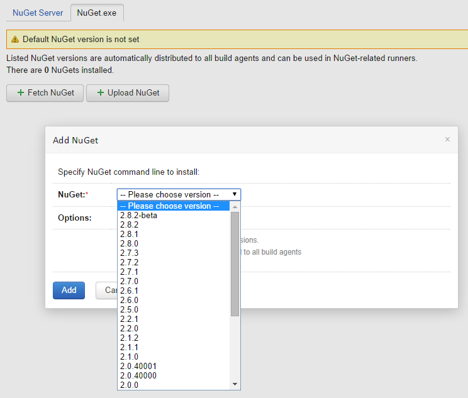Choose version 2.0.0 option
Viewport: 468px width, 398px height.
coord(174,385)
